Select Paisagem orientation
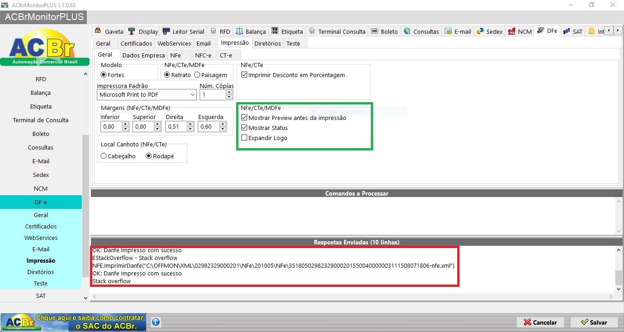 (197, 75)
